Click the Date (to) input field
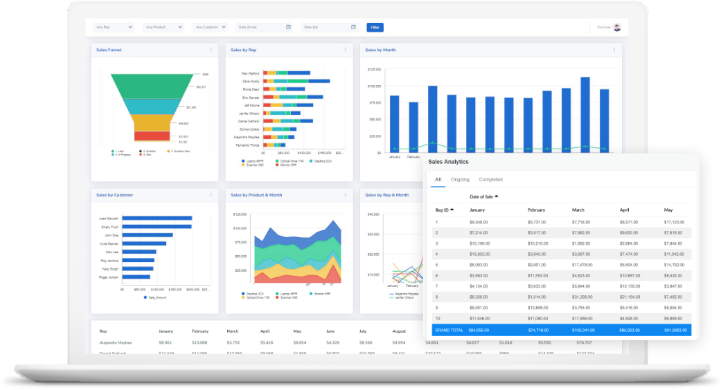Viewport: 721px width, 390px height. pyautogui.click(x=330, y=27)
